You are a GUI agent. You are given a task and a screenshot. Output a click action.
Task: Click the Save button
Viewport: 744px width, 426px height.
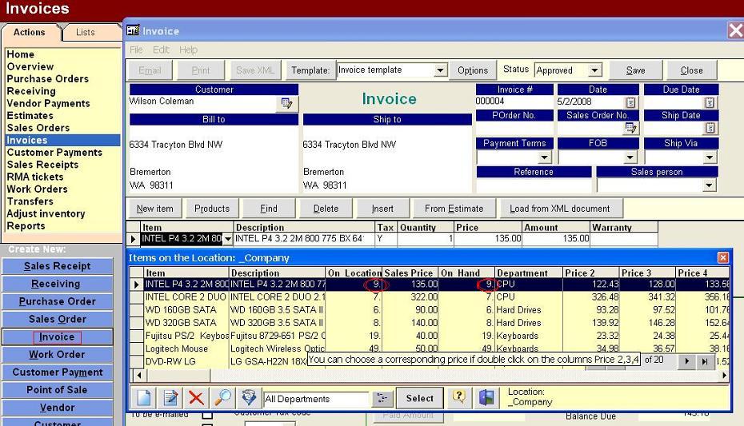(635, 70)
